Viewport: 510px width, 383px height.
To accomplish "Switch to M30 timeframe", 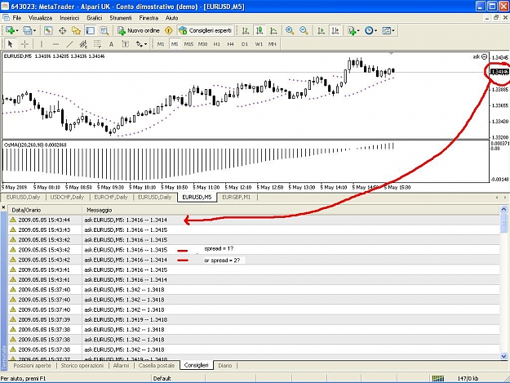I will (x=202, y=44).
